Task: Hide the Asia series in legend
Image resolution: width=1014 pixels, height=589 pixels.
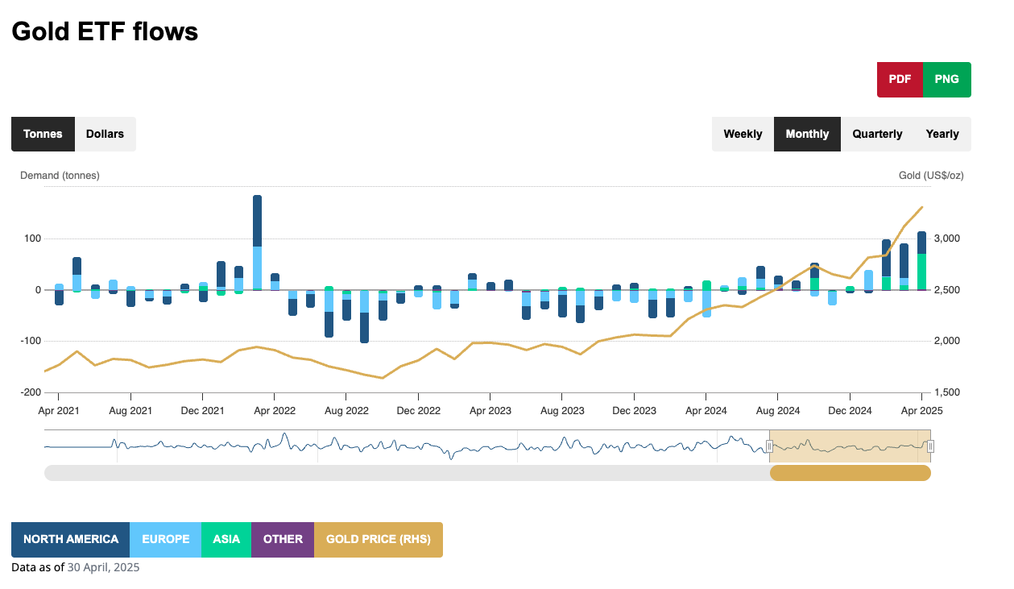Action: coord(226,540)
